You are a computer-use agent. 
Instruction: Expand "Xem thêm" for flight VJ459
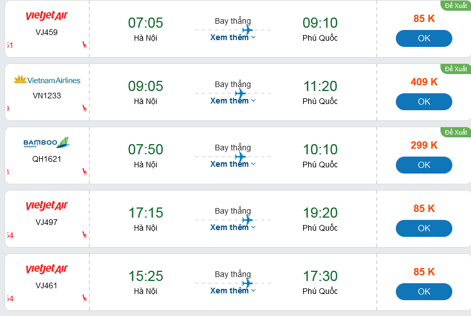pos(233,38)
